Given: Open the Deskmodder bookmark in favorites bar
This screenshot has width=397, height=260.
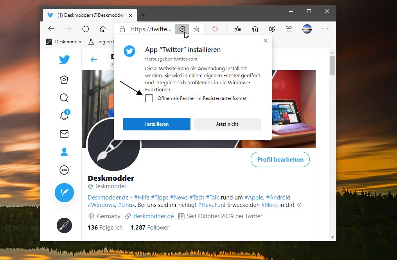Looking at the screenshot, I should (64, 42).
